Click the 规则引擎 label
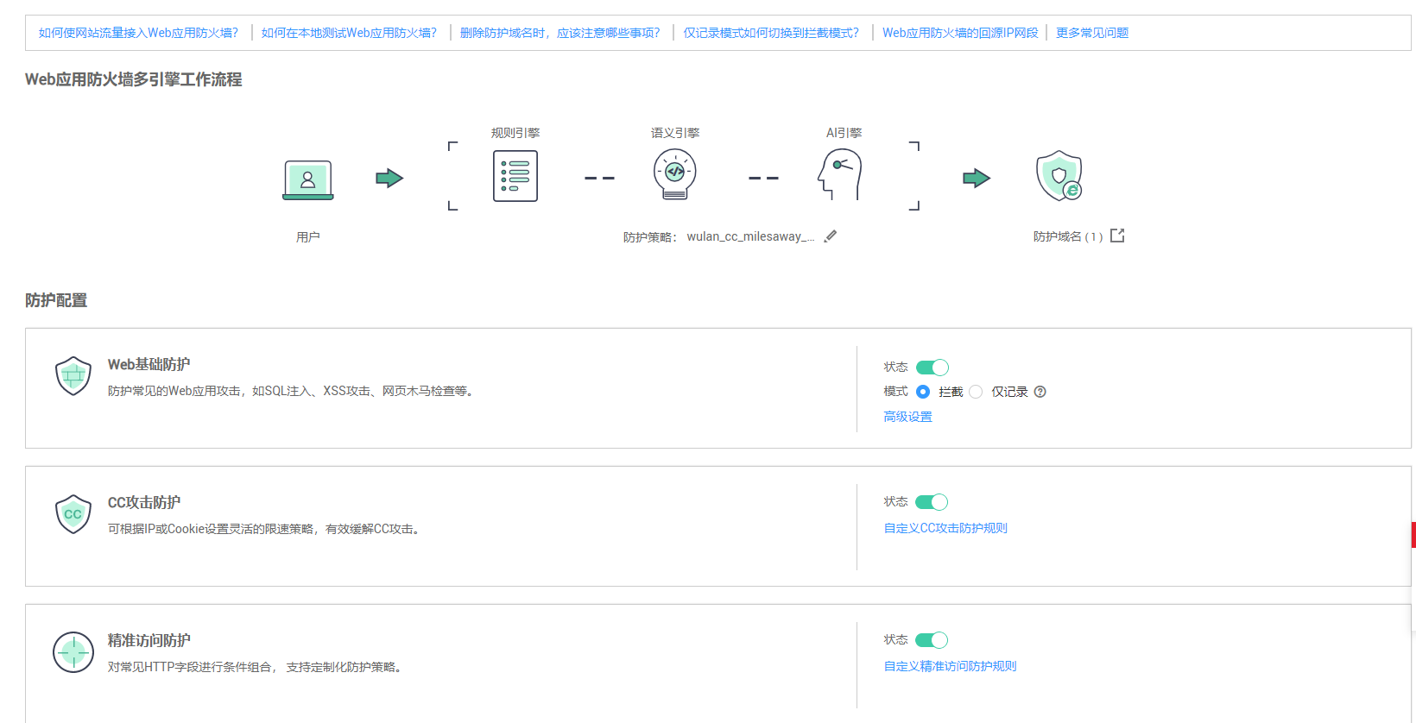This screenshot has height=723, width=1416. tap(515, 133)
